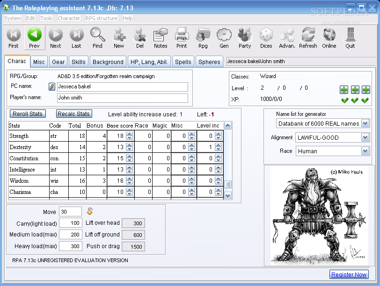Click the green Prev arrow button
Screen dimensions: 380x286
35,38
